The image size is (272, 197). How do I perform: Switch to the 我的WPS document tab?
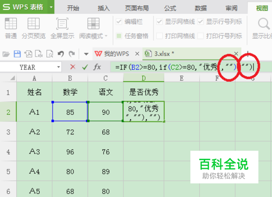pyautogui.click(x=116, y=54)
